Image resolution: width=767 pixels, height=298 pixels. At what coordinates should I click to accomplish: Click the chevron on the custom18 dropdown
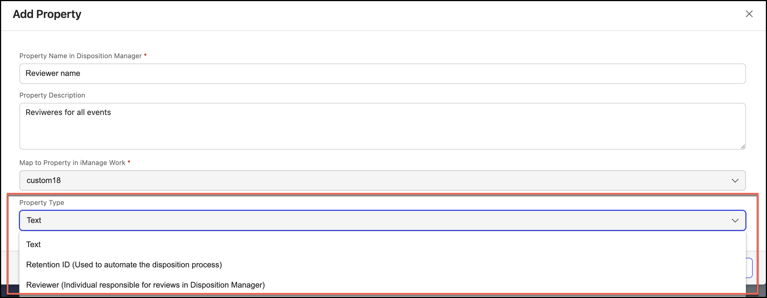point(735,181)
